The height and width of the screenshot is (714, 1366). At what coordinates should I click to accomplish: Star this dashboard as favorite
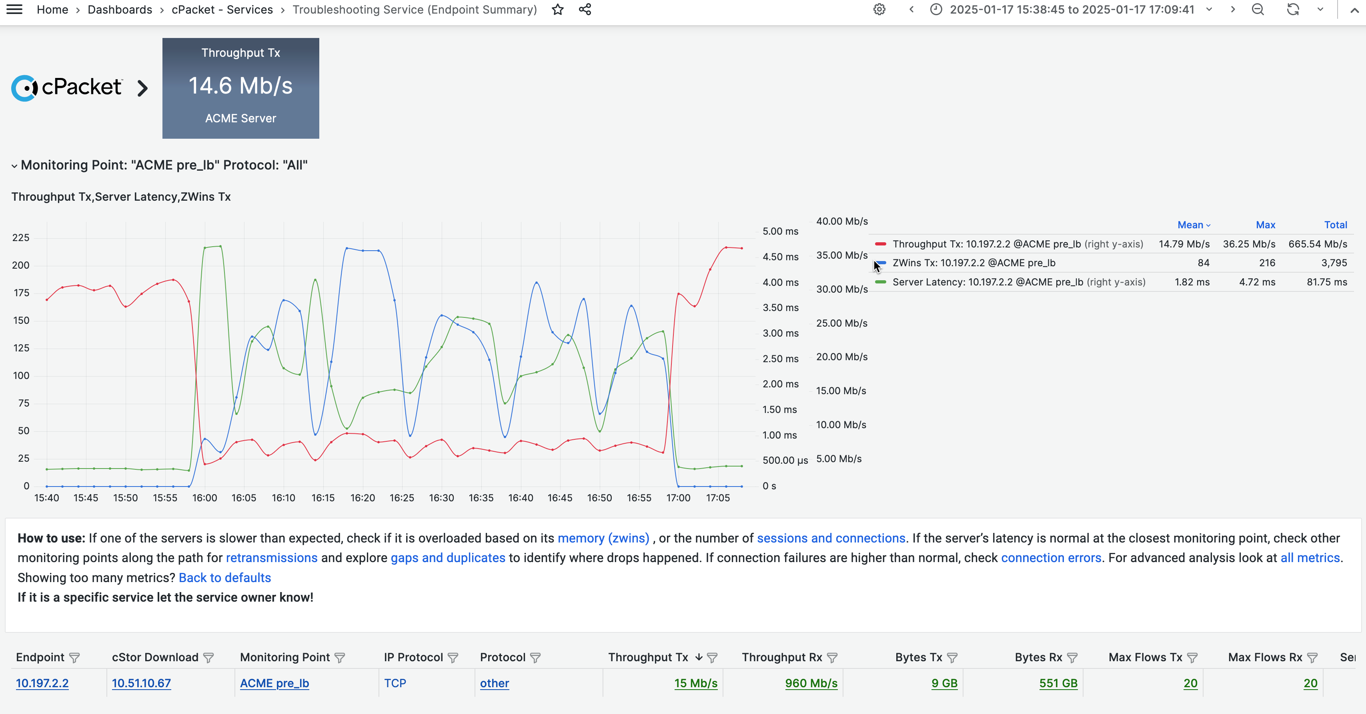[557, 10]
